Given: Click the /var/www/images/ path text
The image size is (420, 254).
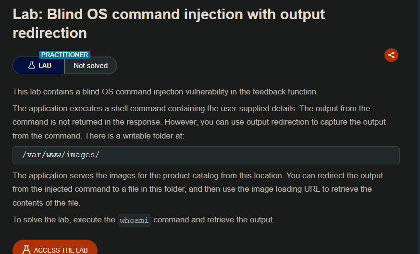Looking at the screenshot, I should point(61,155).
